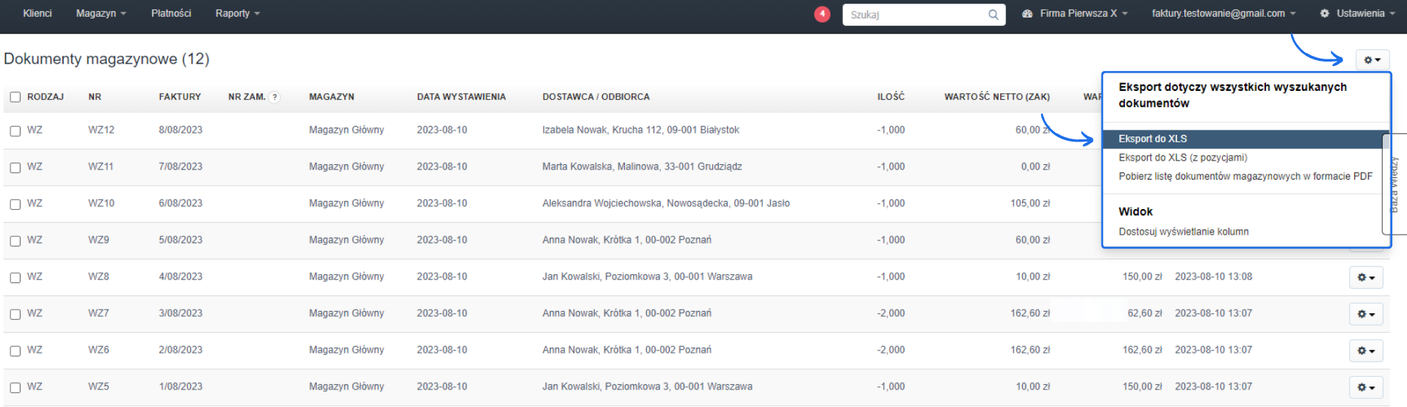Toggle the select-all checkbox in the RODZAJ header

[x=15, y=97]
